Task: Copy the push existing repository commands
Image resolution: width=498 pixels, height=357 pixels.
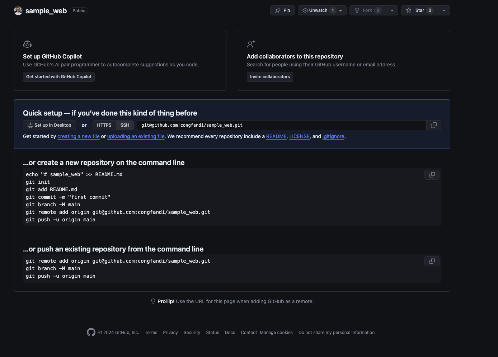Action: click(x=432, y=261)
